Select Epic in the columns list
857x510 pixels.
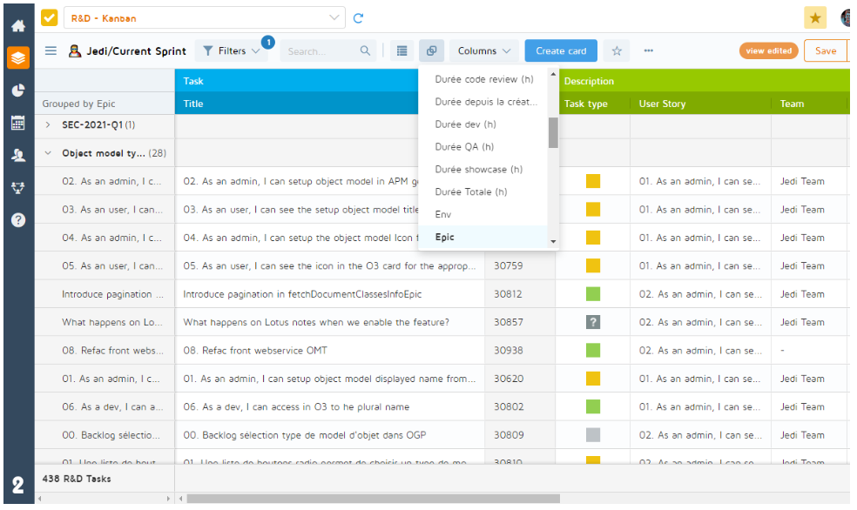[445, 237]
